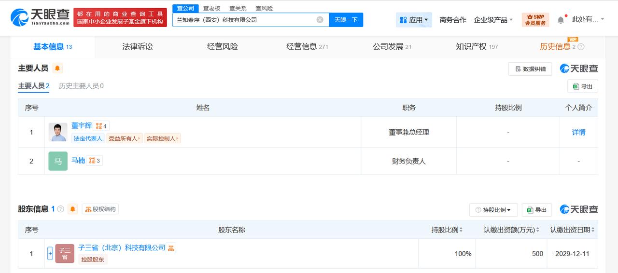Click the help question icon beside 股东信息

point(61,209)
